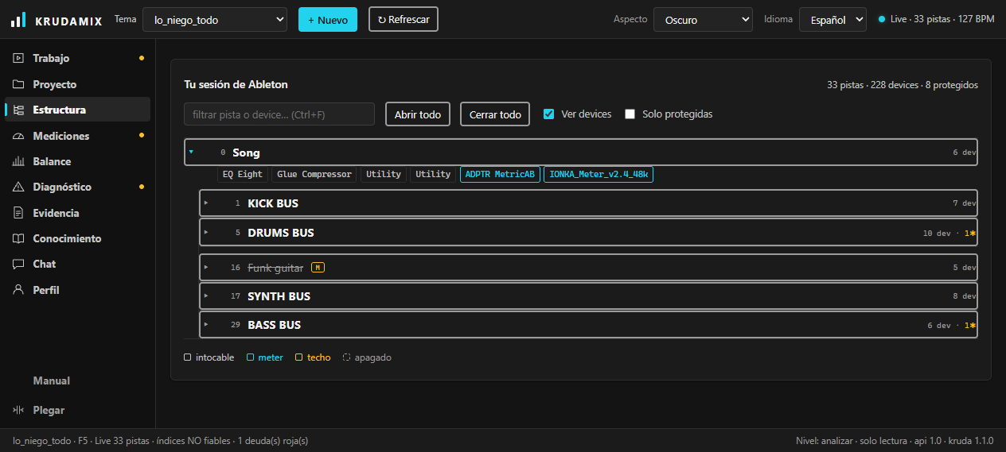Open the Diagnóstico section

[77, 187]
